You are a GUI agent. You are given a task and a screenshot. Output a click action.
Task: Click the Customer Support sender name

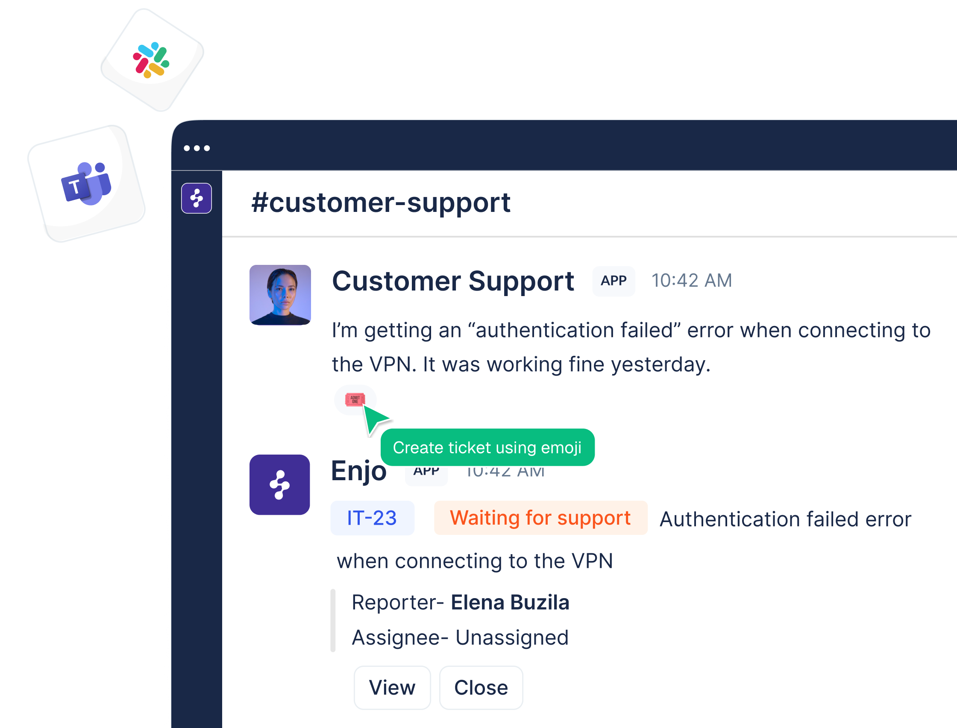pos(453,281)
